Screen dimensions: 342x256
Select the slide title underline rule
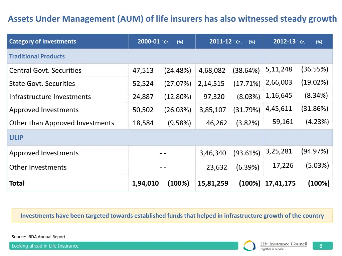[x=171, y=28]
